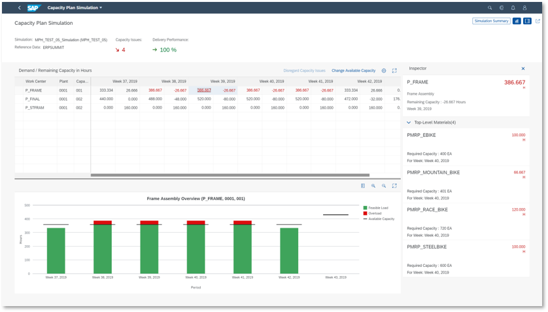The height and width of the screenshot is (312, 548).
Task: Zoom in on the chart
Action: pyautogui.click(x=373, y=186)
